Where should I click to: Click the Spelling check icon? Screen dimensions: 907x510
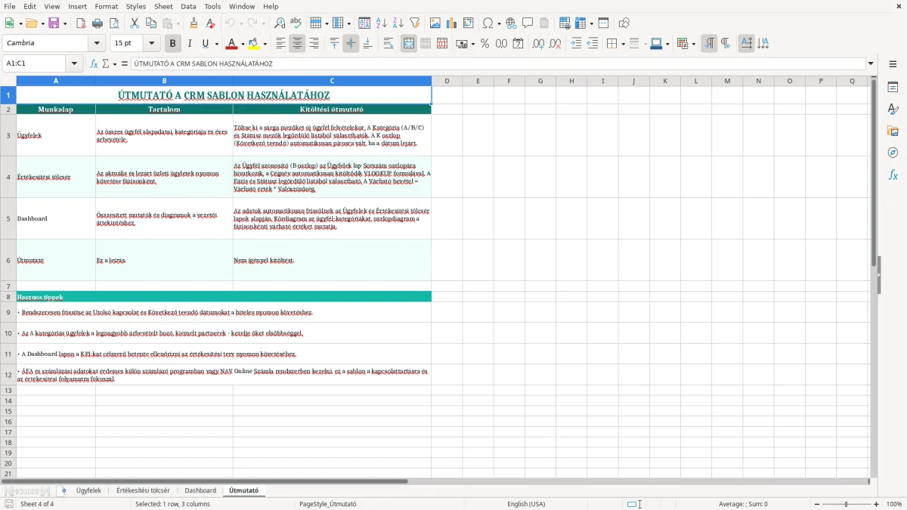(296, 23)
